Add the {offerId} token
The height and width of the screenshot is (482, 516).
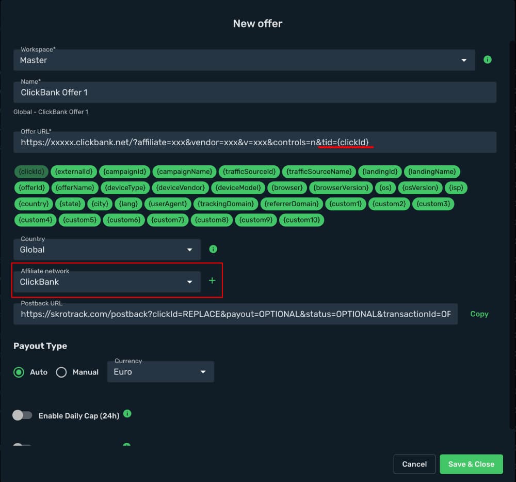coord(32,188)
